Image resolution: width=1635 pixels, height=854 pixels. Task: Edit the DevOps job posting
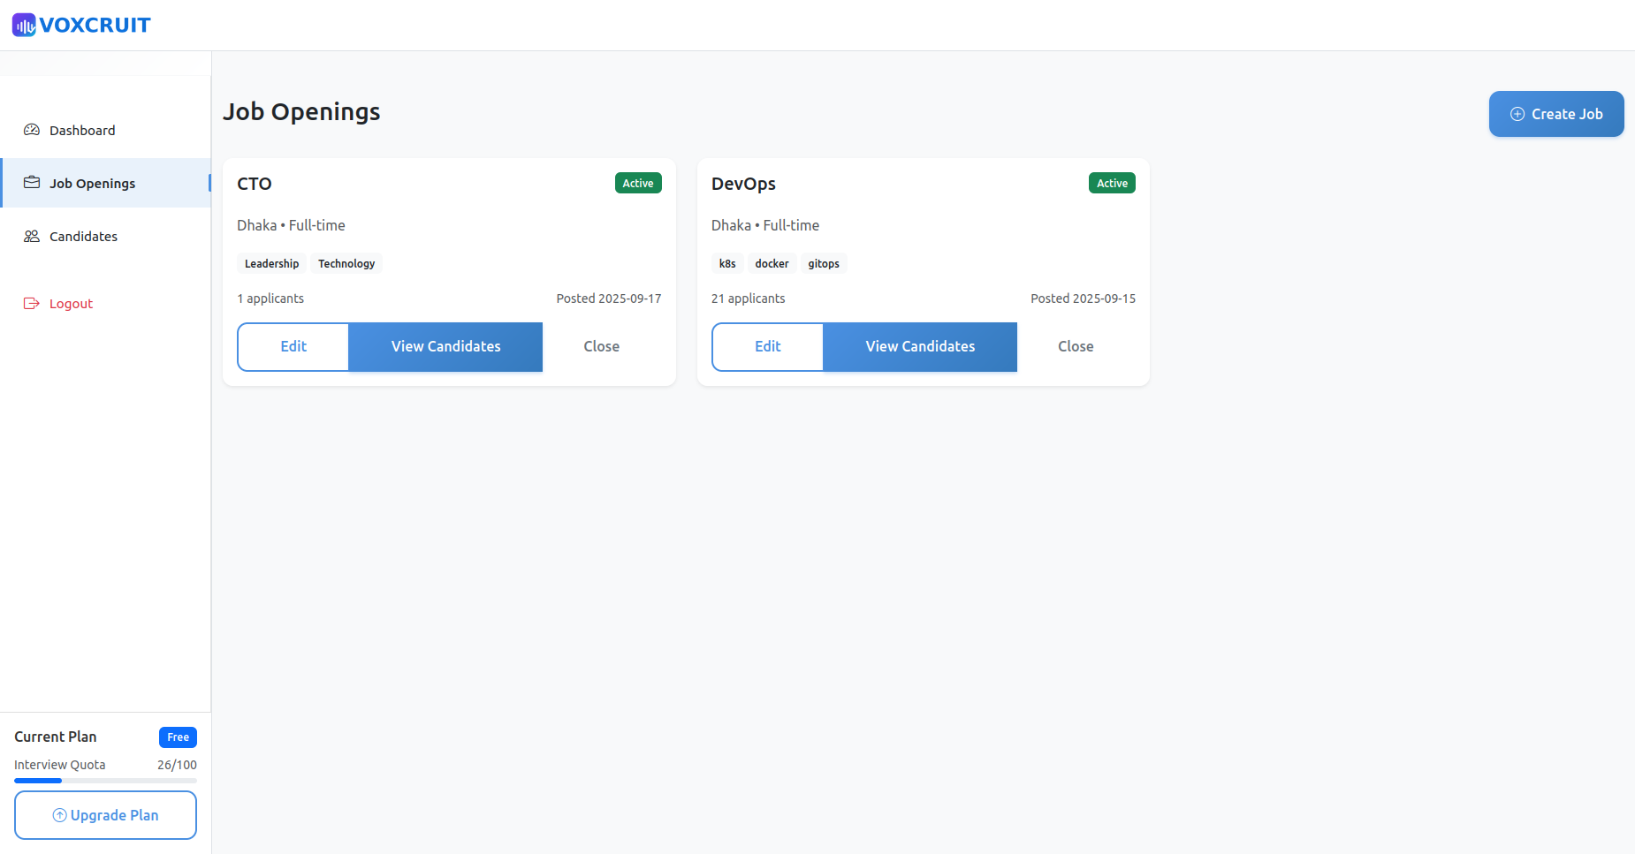767,346
